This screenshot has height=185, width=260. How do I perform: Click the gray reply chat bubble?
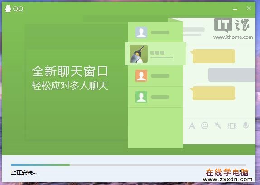(232, 74)
